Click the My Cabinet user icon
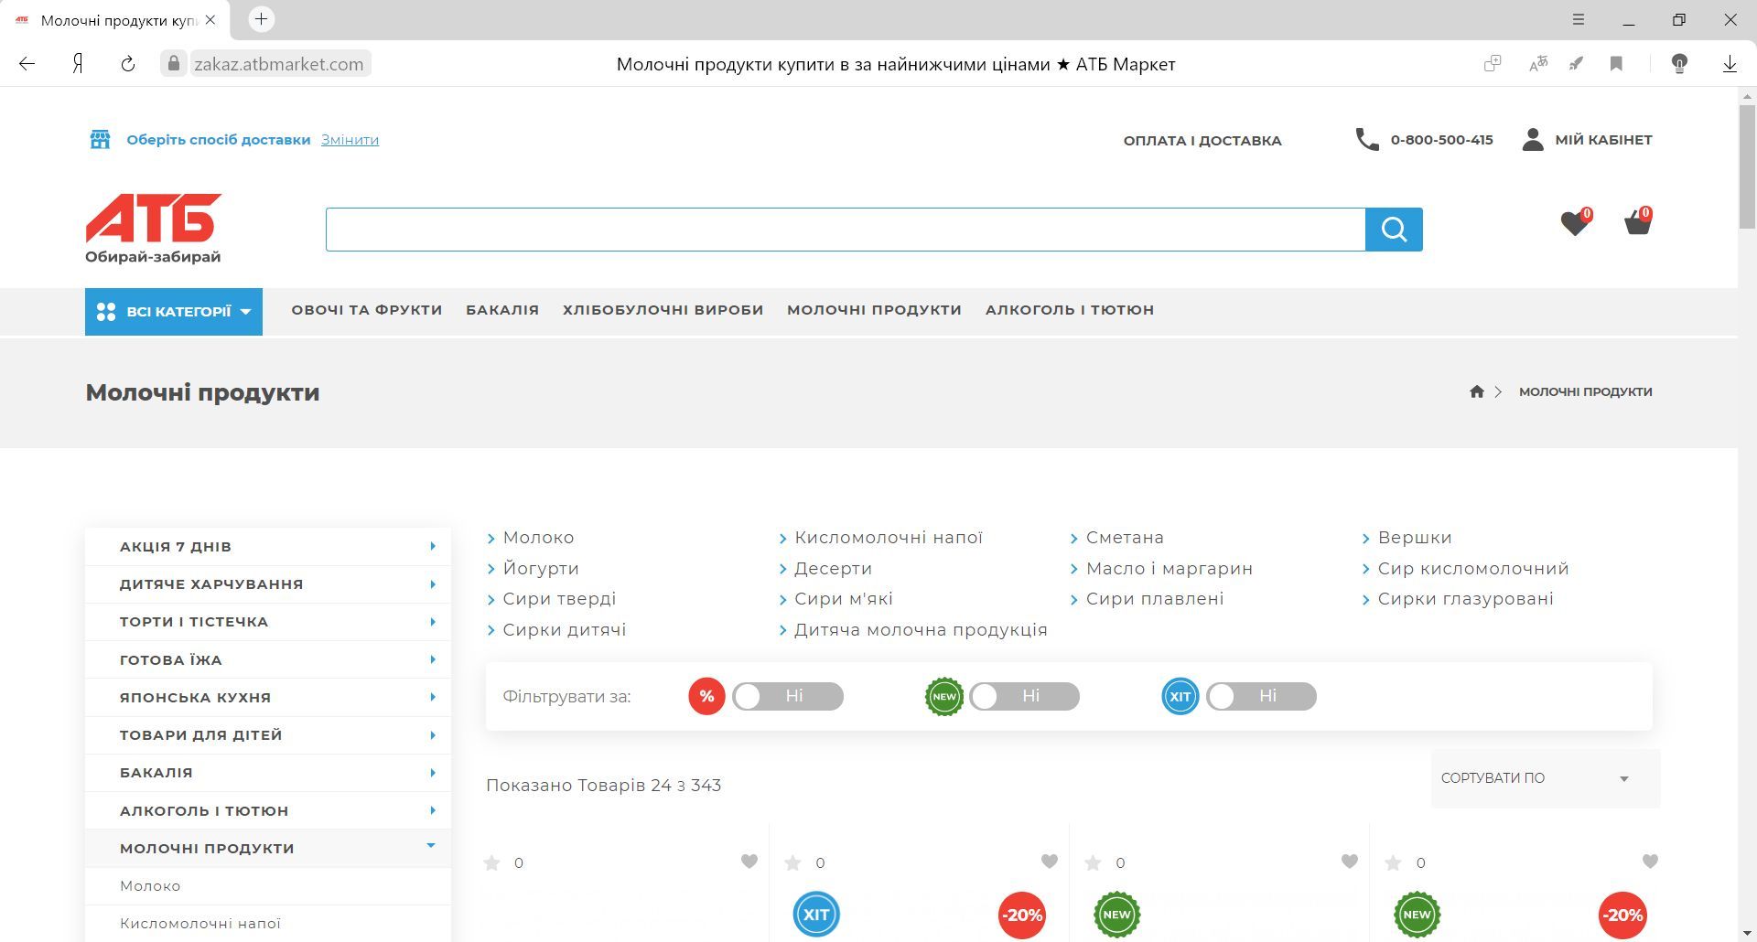The height and width of the screenshot is (942, 1757). coord(1532,140)
